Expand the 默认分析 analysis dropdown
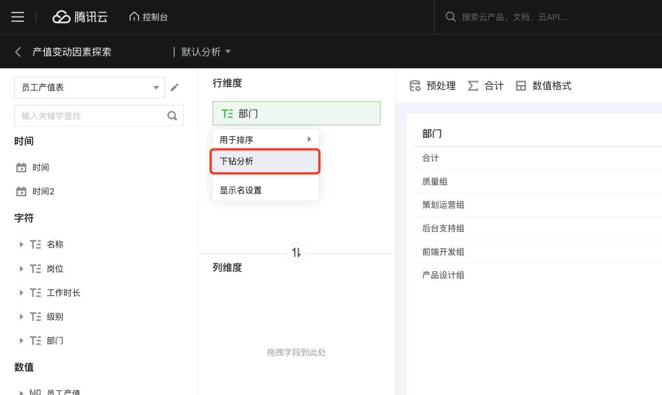The width and height of the screenshot is (662, 395). [x=206, y=52]
